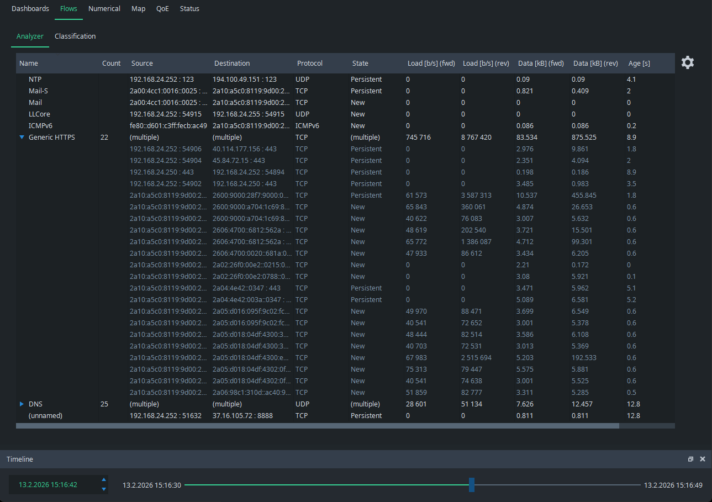
Task: Sort by the Protocol column header
Action: point(309,64)
